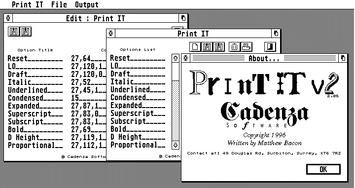The image size is (355, 188).
Task: Select D Height in the Print IT Options List
Action: coord(138,137)
